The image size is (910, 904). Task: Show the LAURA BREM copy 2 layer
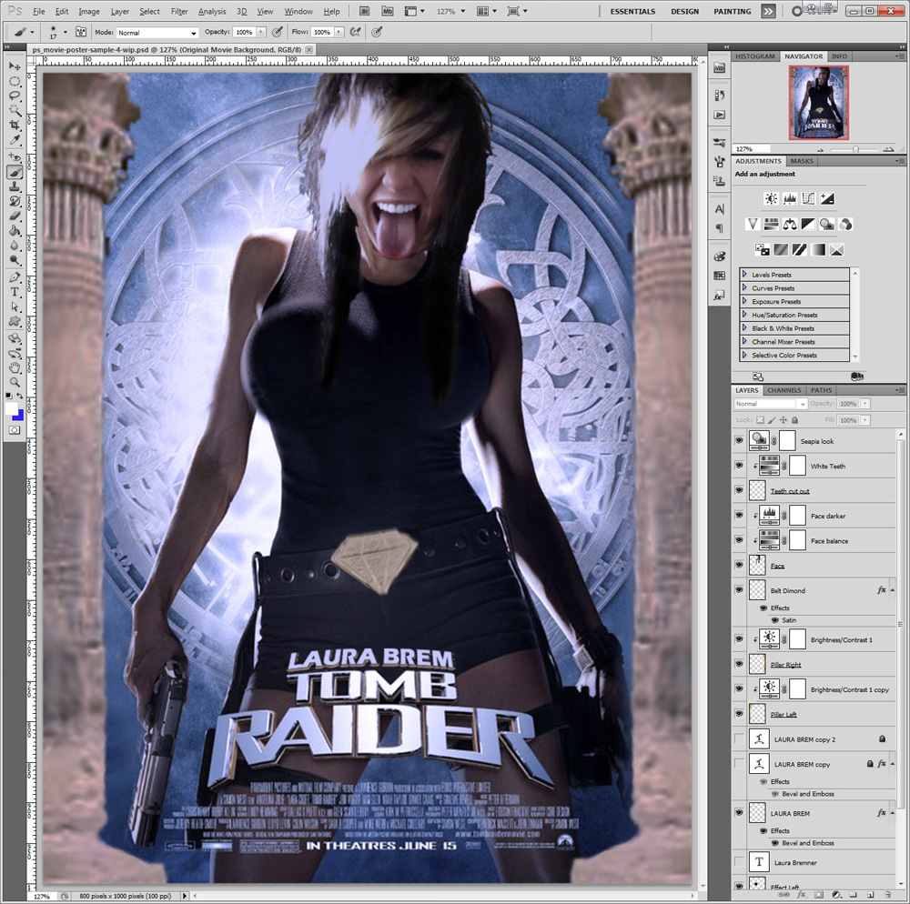tap(739, 738)
